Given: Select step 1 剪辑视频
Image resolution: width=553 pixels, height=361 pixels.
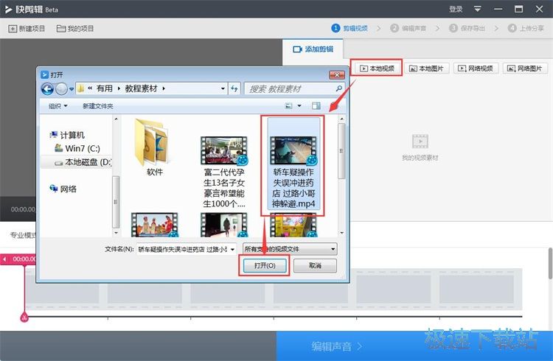Looking at the screenshot, I should pos(349,28).
